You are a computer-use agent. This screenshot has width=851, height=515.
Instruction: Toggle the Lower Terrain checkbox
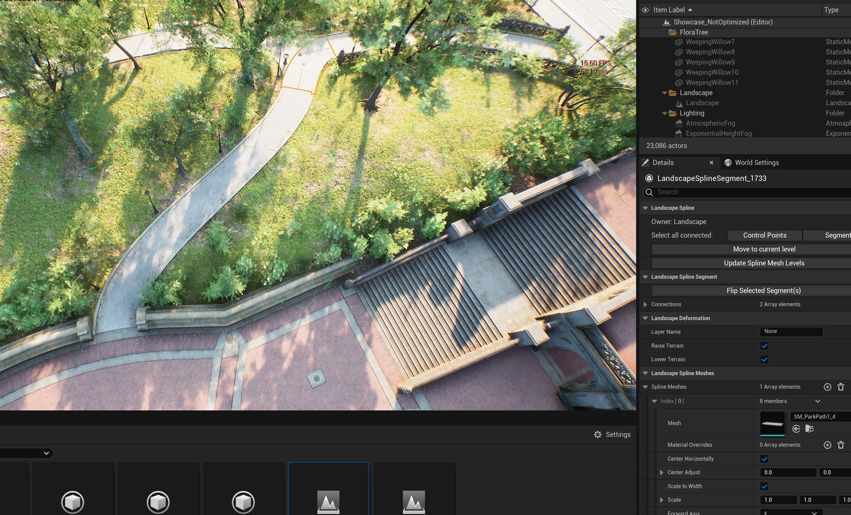[x=764, y=359]
